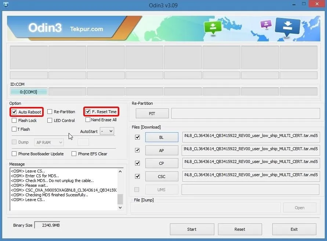Enable the T Flash option
The image size is (327, 241).
[14, 129]
